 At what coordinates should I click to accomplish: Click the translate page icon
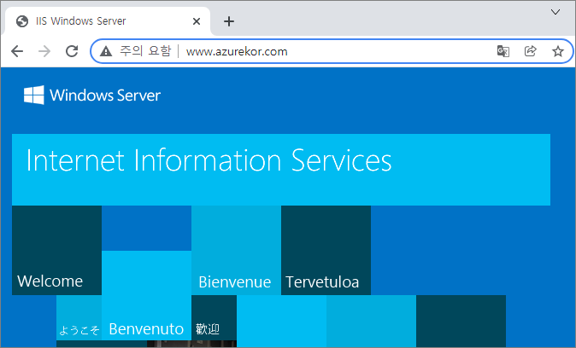(x=503, y=51)
